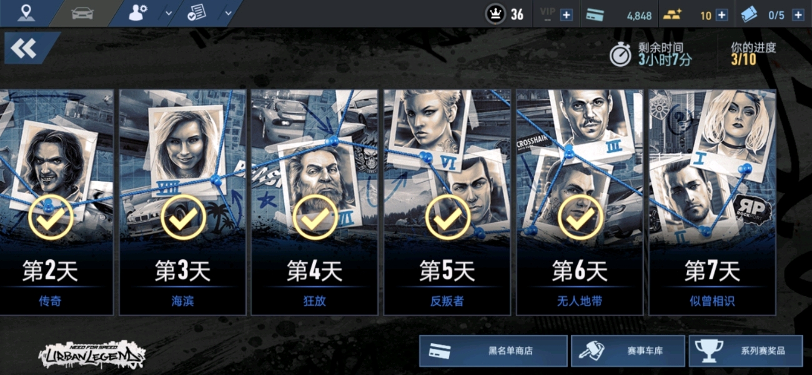Open the 系列赛奖品 prizes button
The height and width of the screenshot is (375, 812).
(746, 351)
